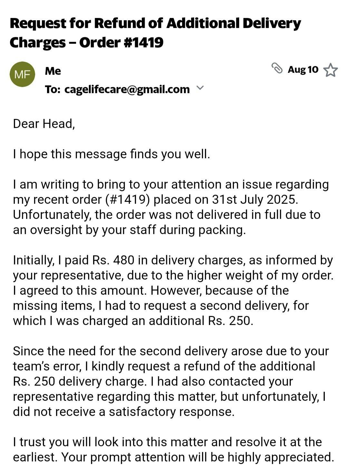Tap the To: label in header
The height and width of the screenshot is (476, 348).
point(53,89)
